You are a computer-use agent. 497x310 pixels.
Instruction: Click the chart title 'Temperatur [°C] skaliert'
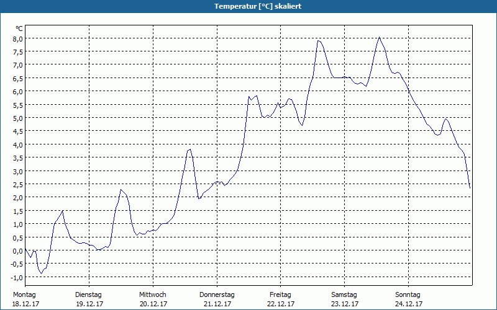pos(258,6)
